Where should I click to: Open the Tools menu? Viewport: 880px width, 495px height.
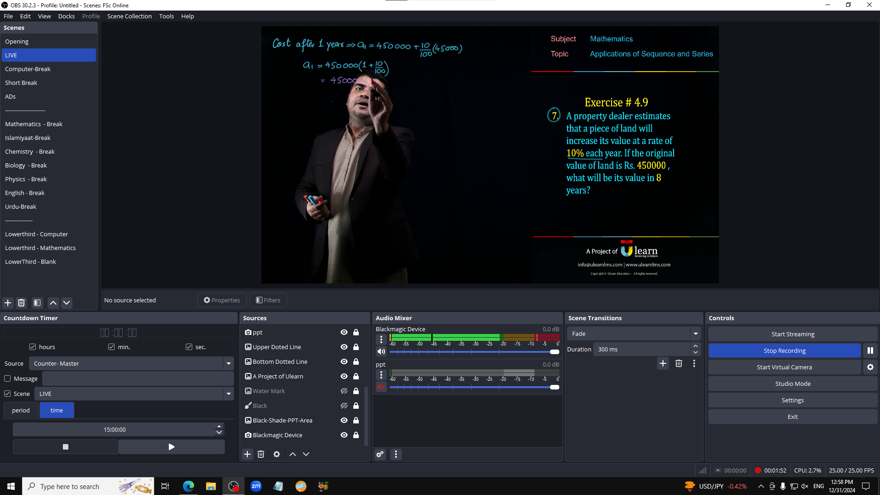click(x=167, y=16)
